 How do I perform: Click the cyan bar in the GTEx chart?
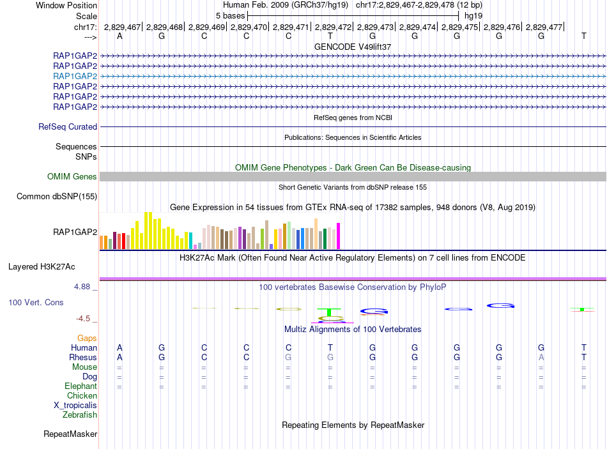191,241
